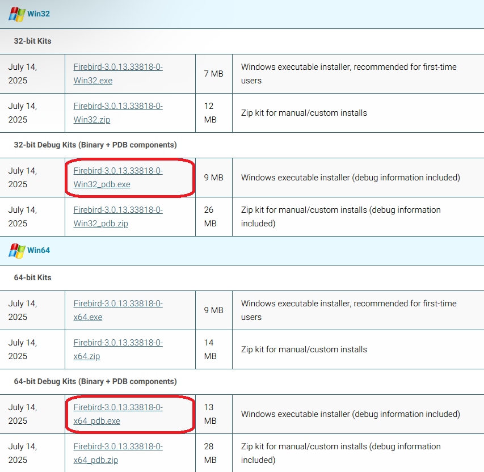Download the Firebird Win32_pdb.zip debug kit
This screenshot has height=472, width=484.
118,217
